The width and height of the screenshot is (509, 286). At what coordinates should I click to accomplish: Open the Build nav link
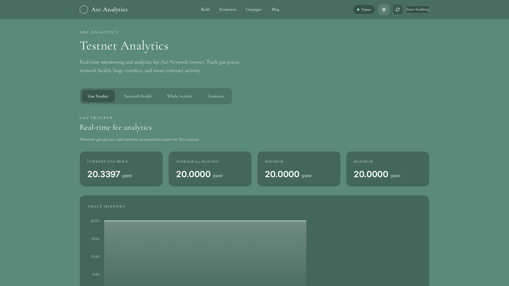coord(205,9)
